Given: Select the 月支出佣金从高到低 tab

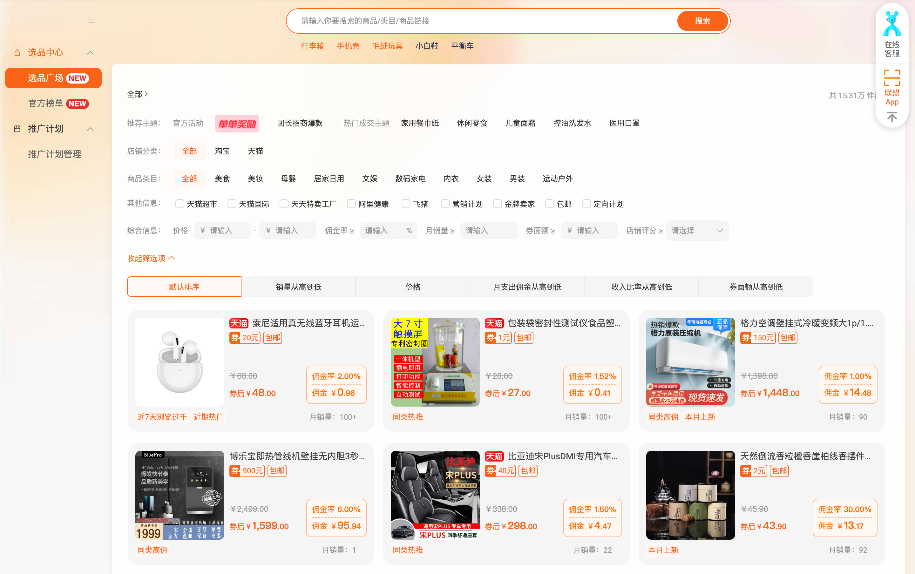Looking at the screenshot, I should (527, 287).
